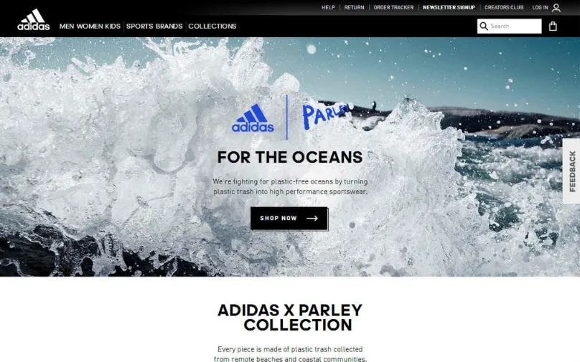Click the adidas logo in the header
The width and height of the screenshot is (580, 362).
point(33,19)
